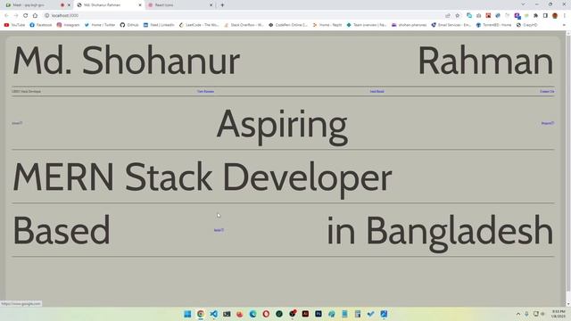Open the LeetCode bookmark

[x=199, y=25]
